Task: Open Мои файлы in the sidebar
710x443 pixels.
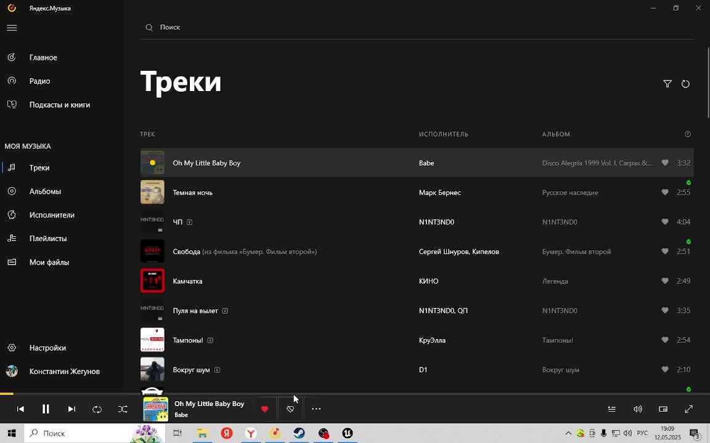Action: [x=49, y=262]
